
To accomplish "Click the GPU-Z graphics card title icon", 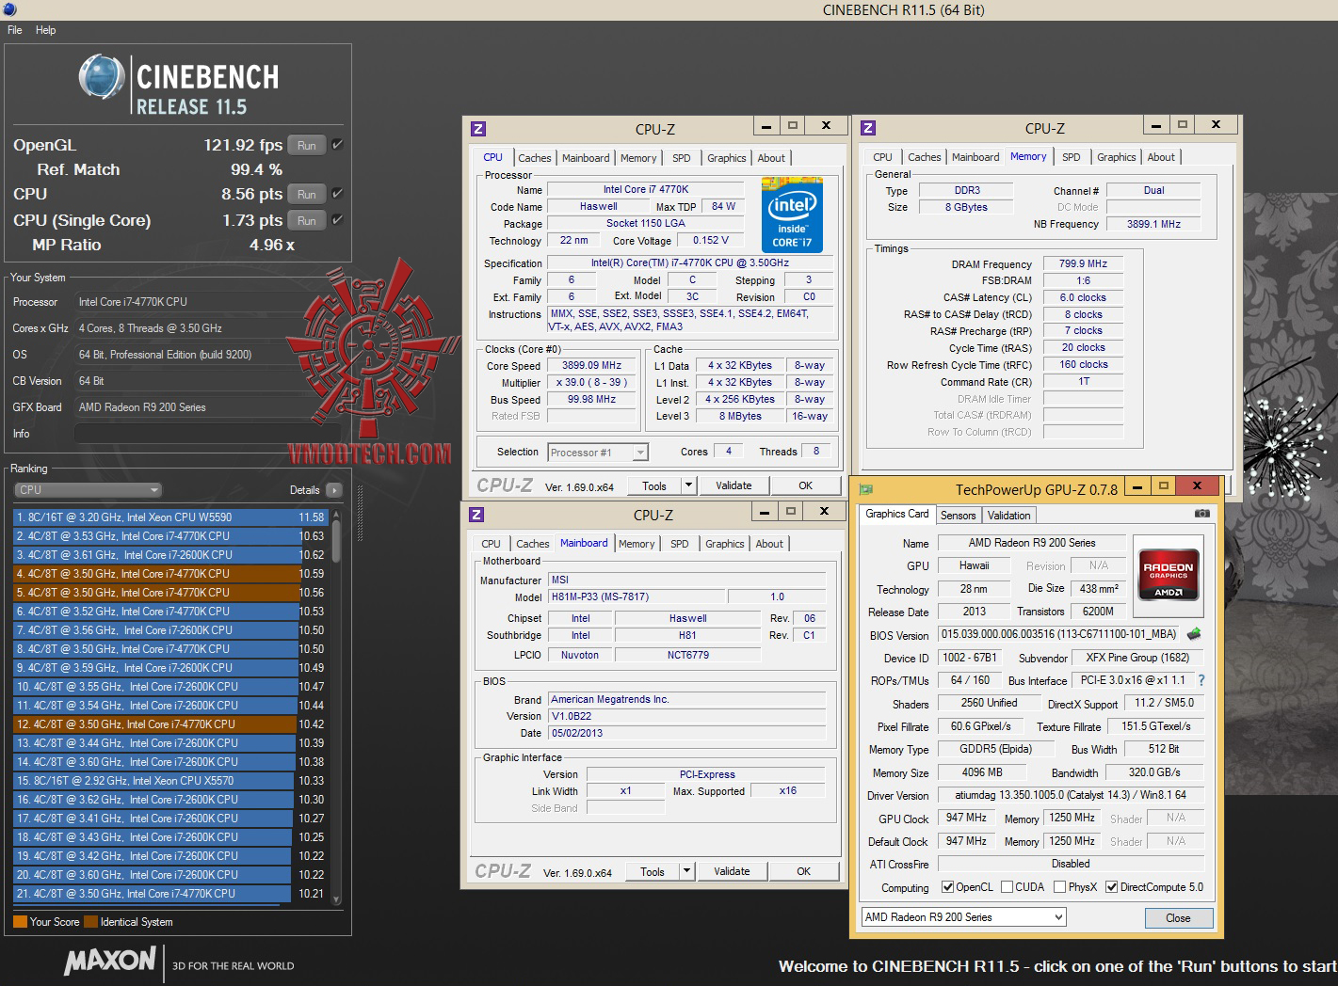I will 866,489.
